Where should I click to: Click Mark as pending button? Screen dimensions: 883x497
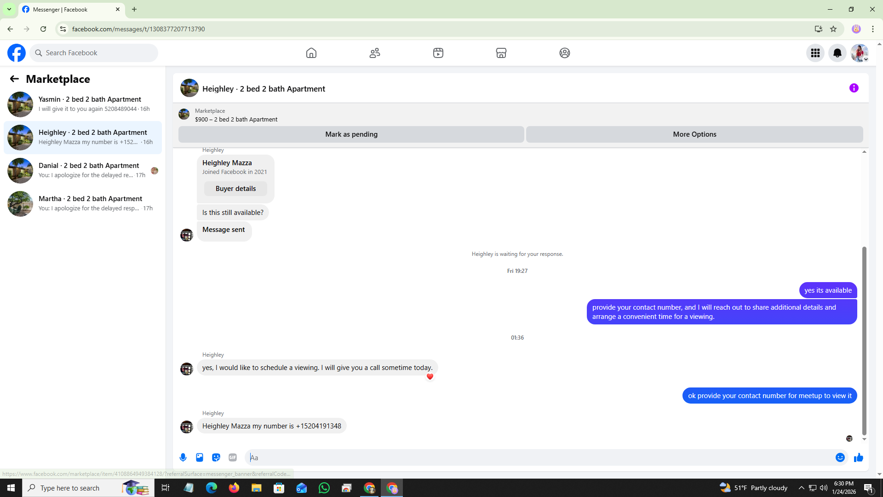coord(351,134)
